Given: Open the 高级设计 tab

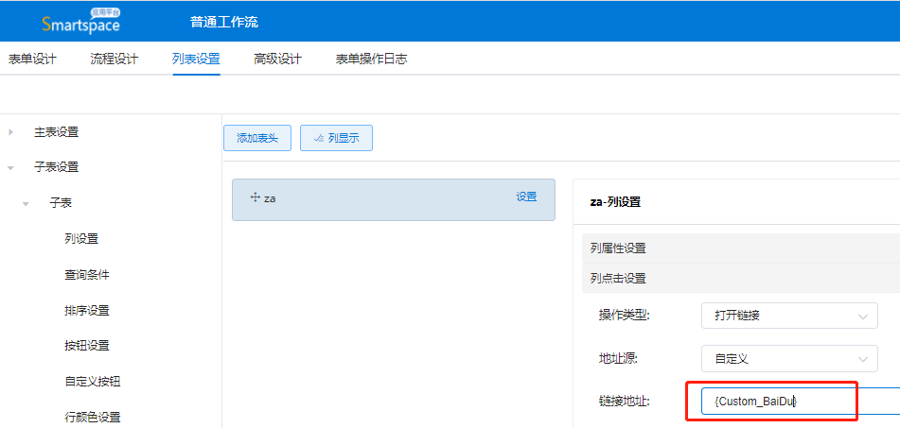Looking at the screenshot, I should pos(277,60).
